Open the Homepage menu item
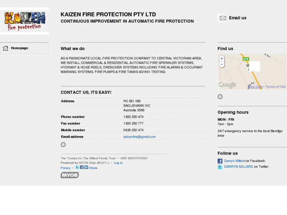The image size is (287, 215). coord(19,48)
